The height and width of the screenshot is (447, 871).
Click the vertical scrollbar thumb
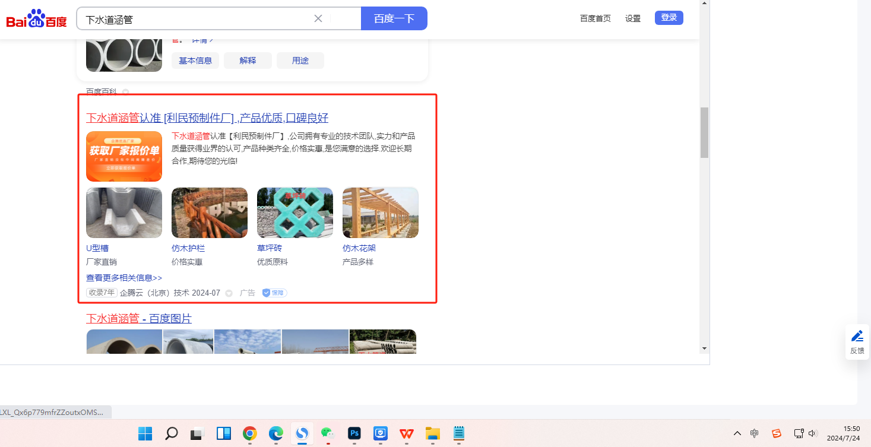pyautogui.click(x=704, y=132)
